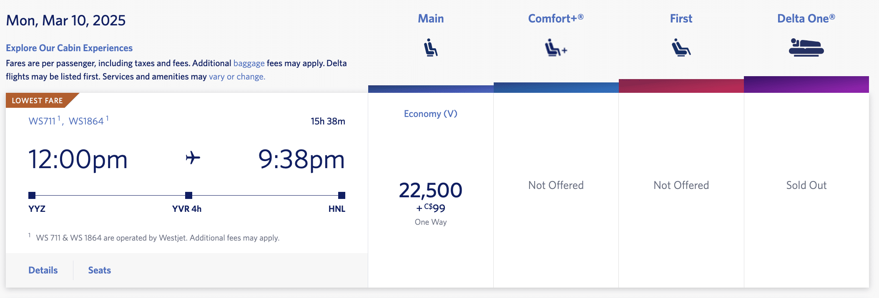Screen dimensions: 879x298
Task: Click the airplane icon between flight times
Action: (193, 158)
